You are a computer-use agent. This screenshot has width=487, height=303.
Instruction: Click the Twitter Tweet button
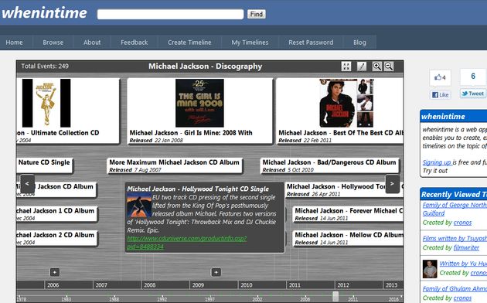click(x=473, y=94)
